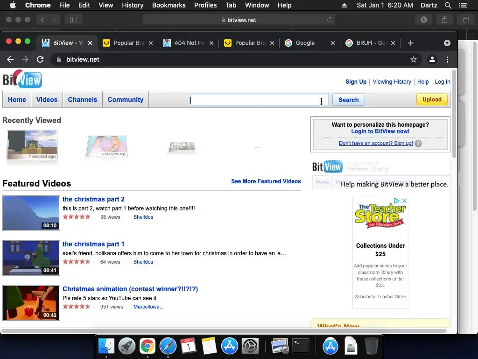Open the Profiles menu

click(205, 5)
